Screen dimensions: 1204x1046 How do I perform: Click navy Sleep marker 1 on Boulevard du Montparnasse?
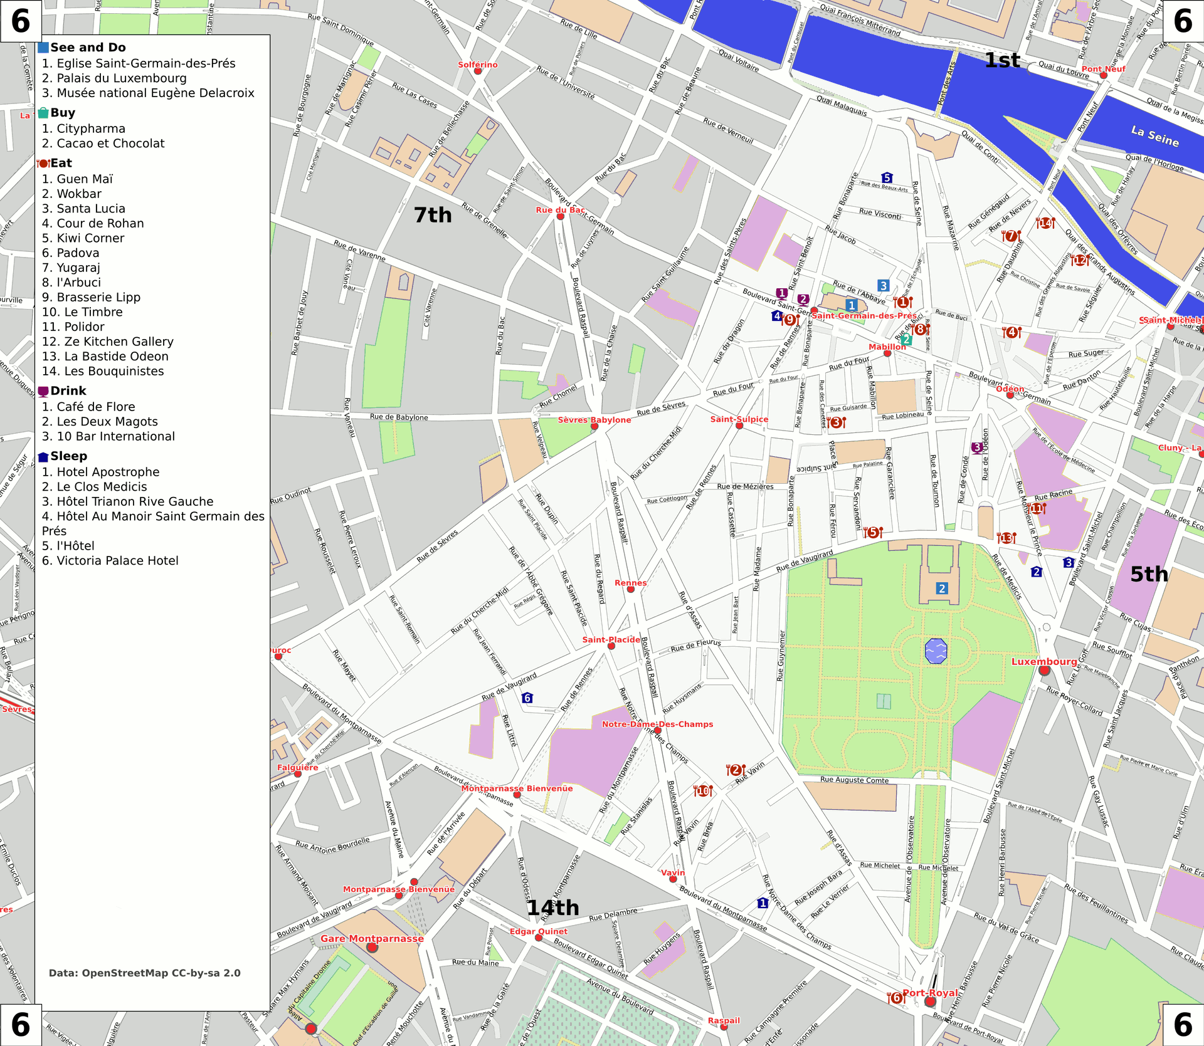(x=763, y=903)
